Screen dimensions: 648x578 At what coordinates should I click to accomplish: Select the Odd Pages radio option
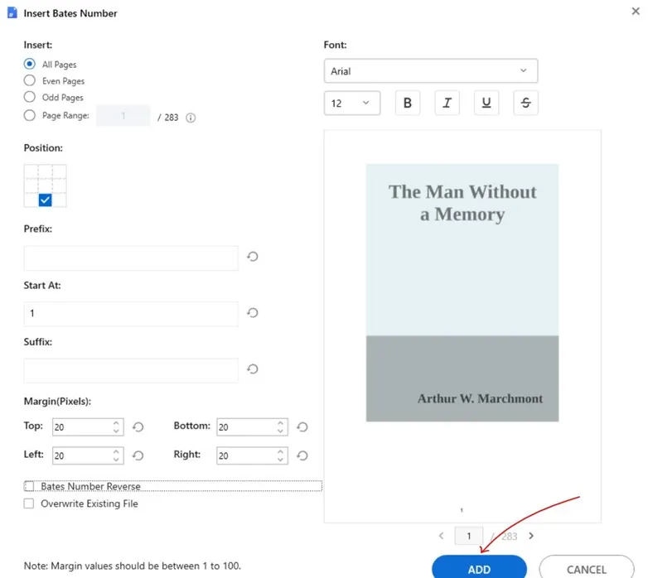[x=30, y=98]
